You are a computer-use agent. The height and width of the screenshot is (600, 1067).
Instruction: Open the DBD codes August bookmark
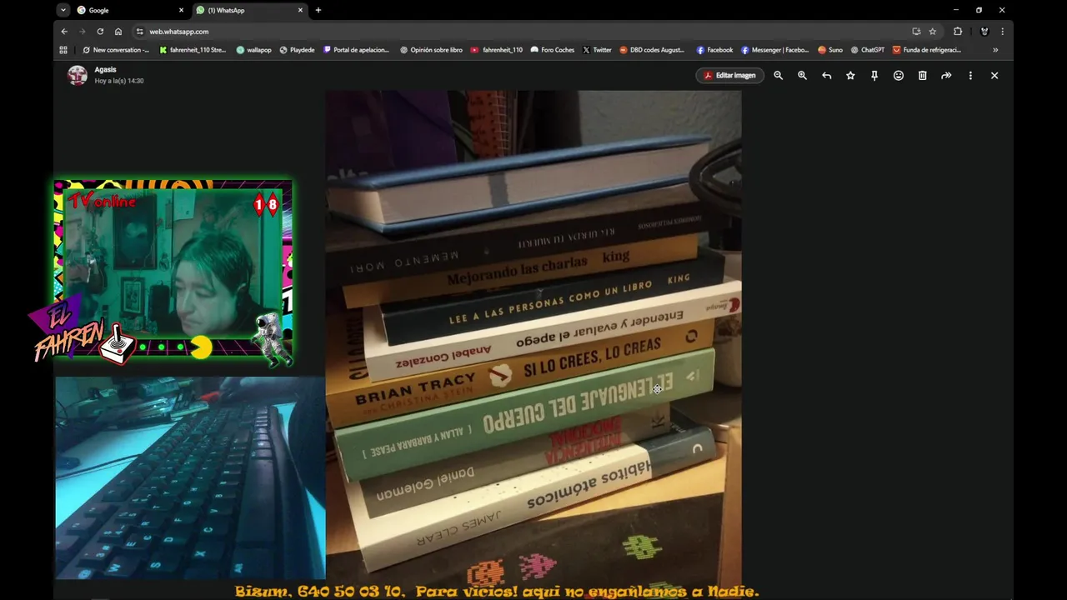click(652, 50)
